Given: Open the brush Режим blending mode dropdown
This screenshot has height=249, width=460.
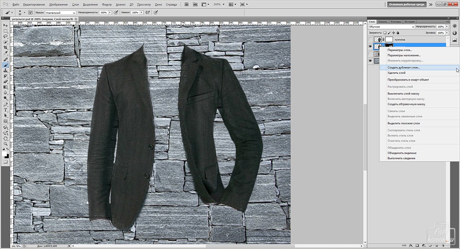Looking at the screenshot, I should (60, 13).
